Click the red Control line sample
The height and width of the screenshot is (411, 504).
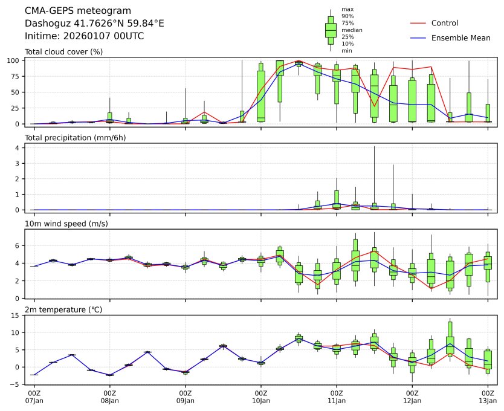(418, 23)
